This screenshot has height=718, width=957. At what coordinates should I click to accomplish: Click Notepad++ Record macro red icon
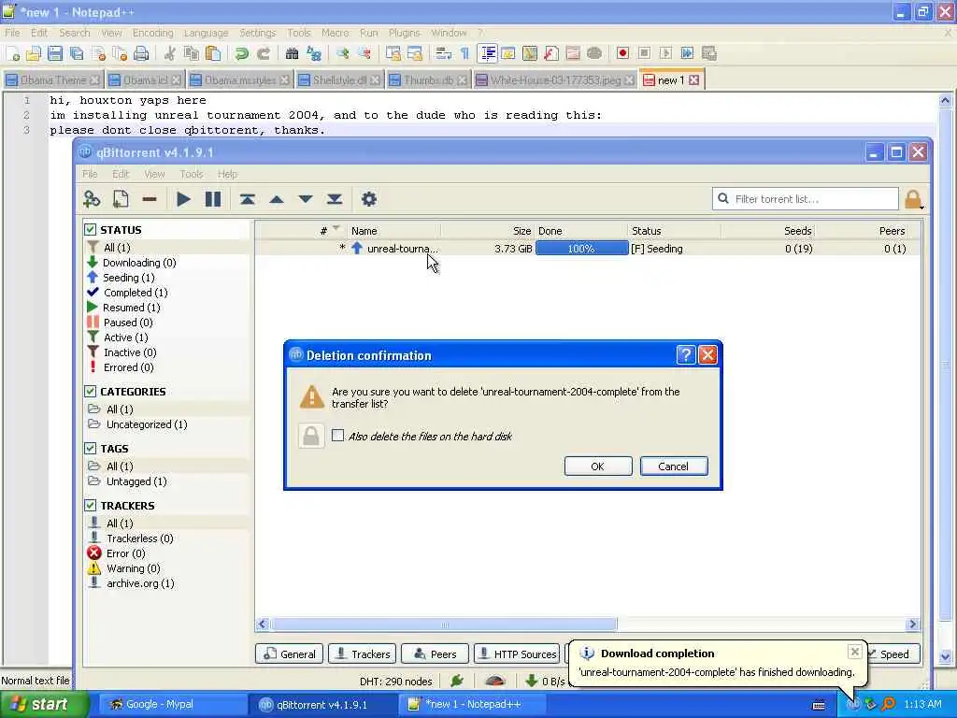pos(622,53)
